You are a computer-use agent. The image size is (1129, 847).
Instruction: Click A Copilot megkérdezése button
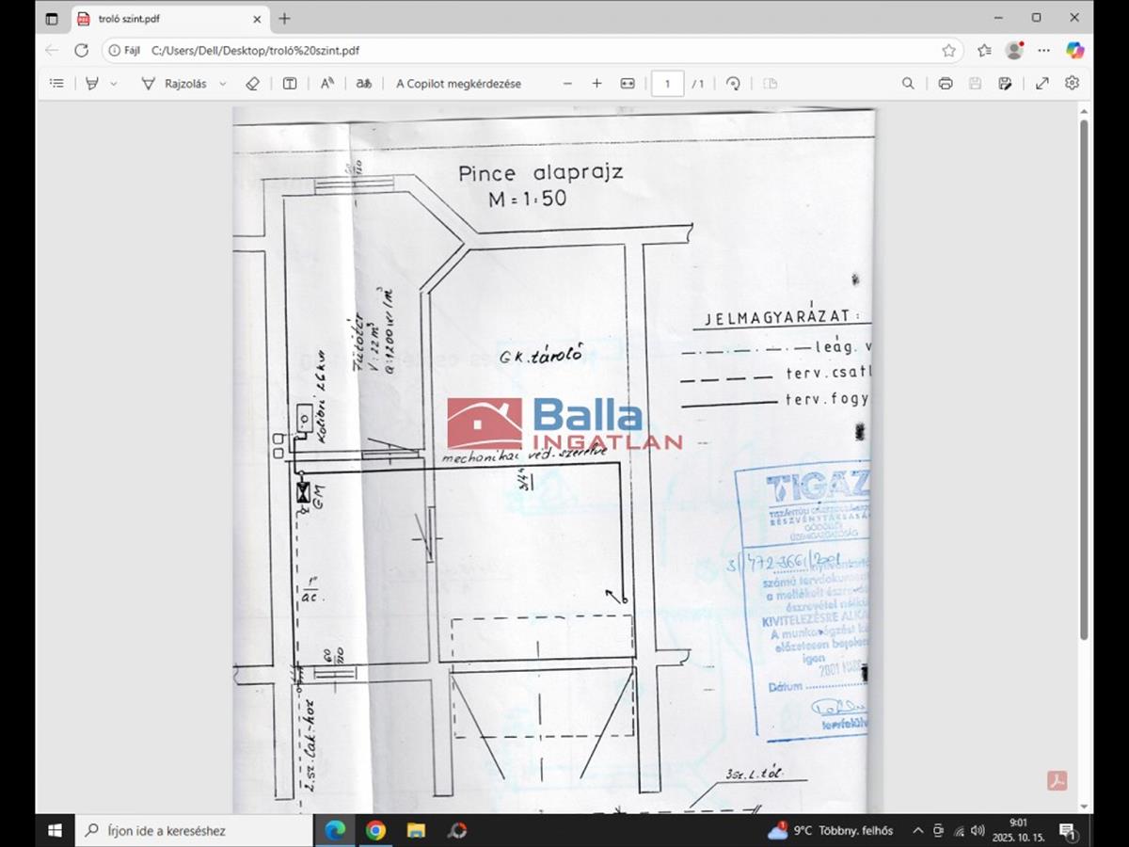458,84
